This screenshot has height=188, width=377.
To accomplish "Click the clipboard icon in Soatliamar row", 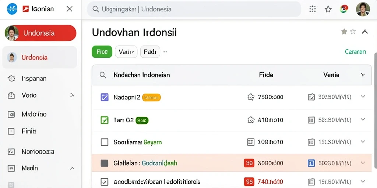I will click(311, 142).
